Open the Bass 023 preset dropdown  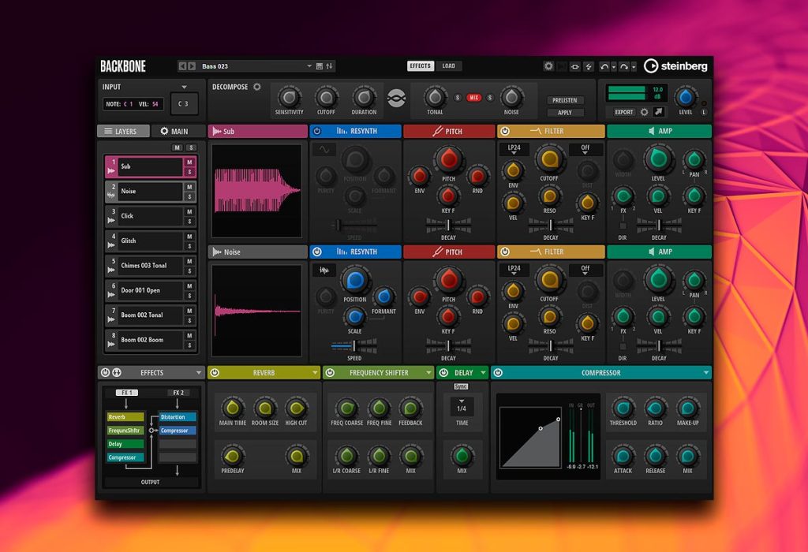pos(309,66)
